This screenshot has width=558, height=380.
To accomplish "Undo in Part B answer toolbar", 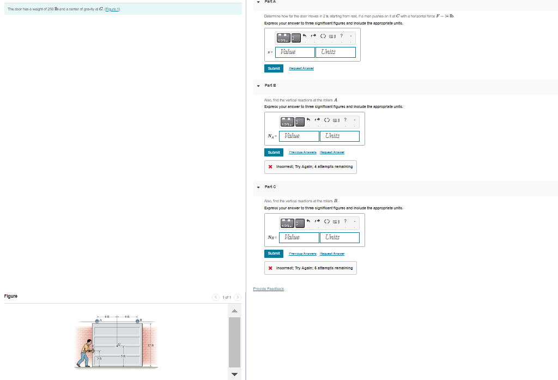I will (309, 120).
